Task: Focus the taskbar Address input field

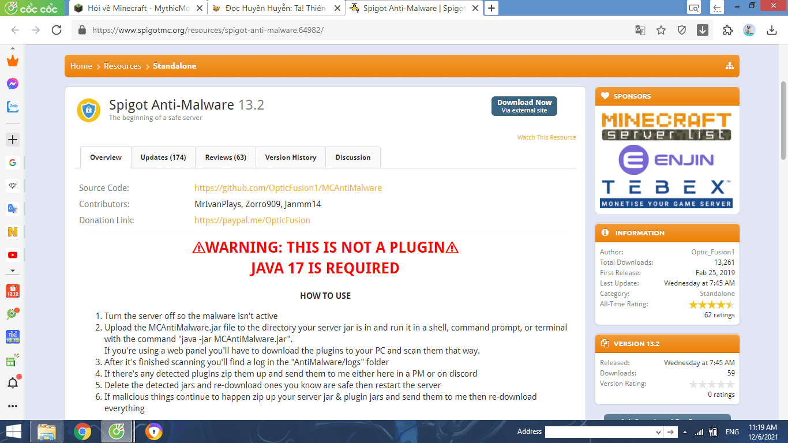Action: coord(600,432)
